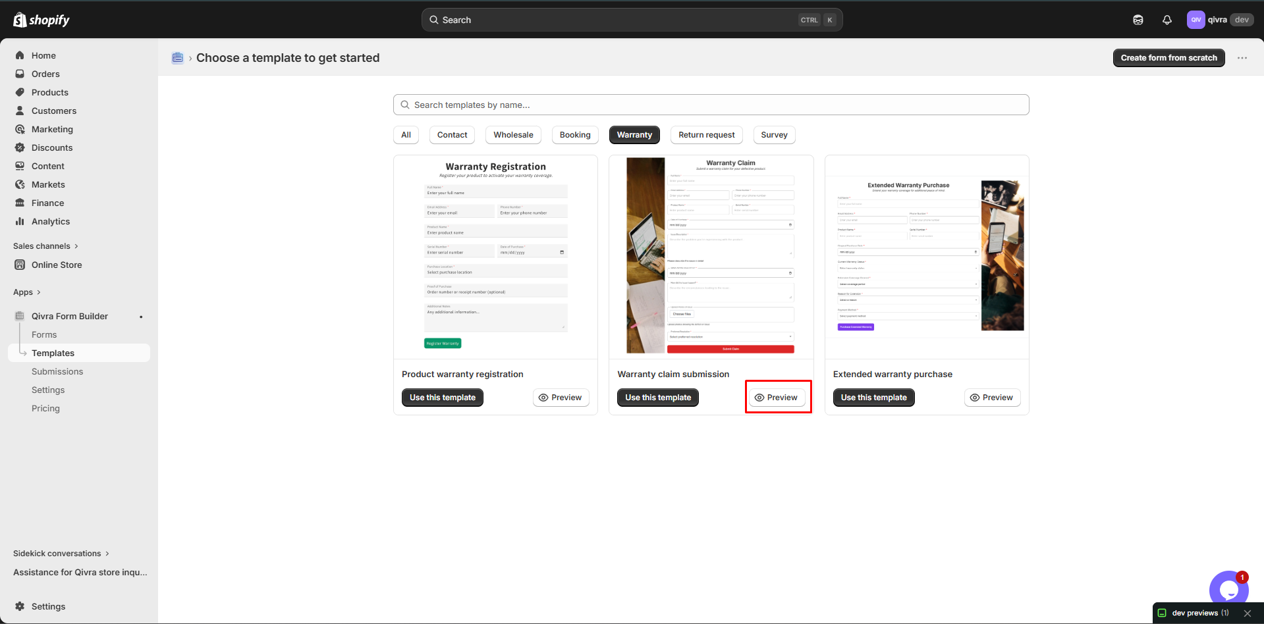This screenshot has width=1264, height=624.
Task: Open the Warranty Registration thumbnail
Action: pos(495,257)
